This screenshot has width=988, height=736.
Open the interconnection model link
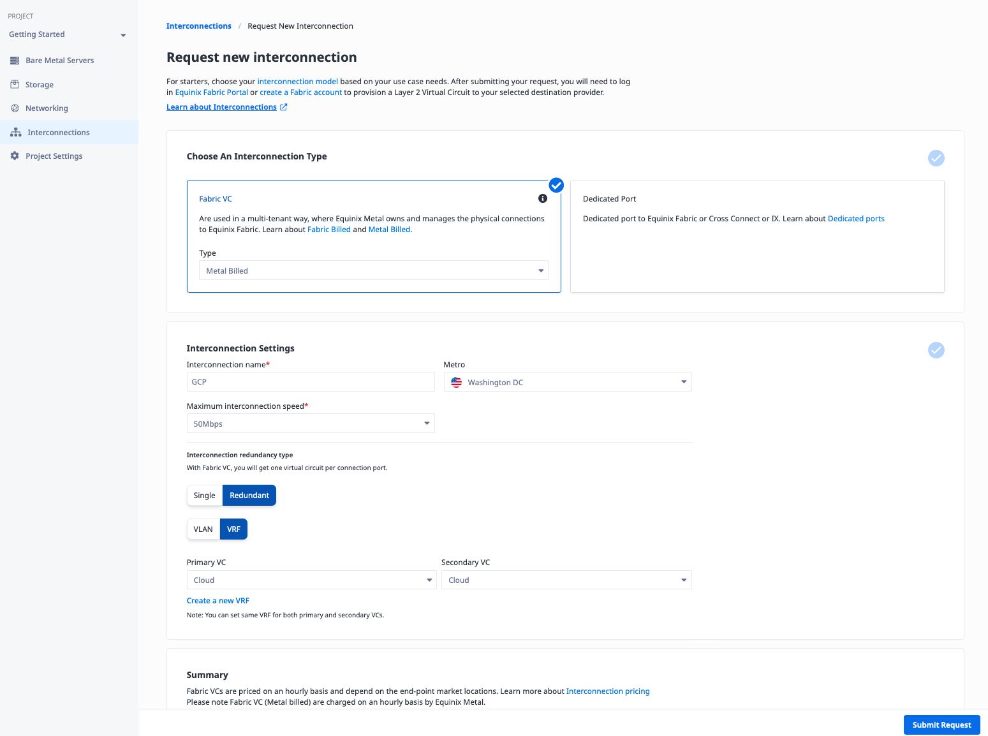click(298, 82)
